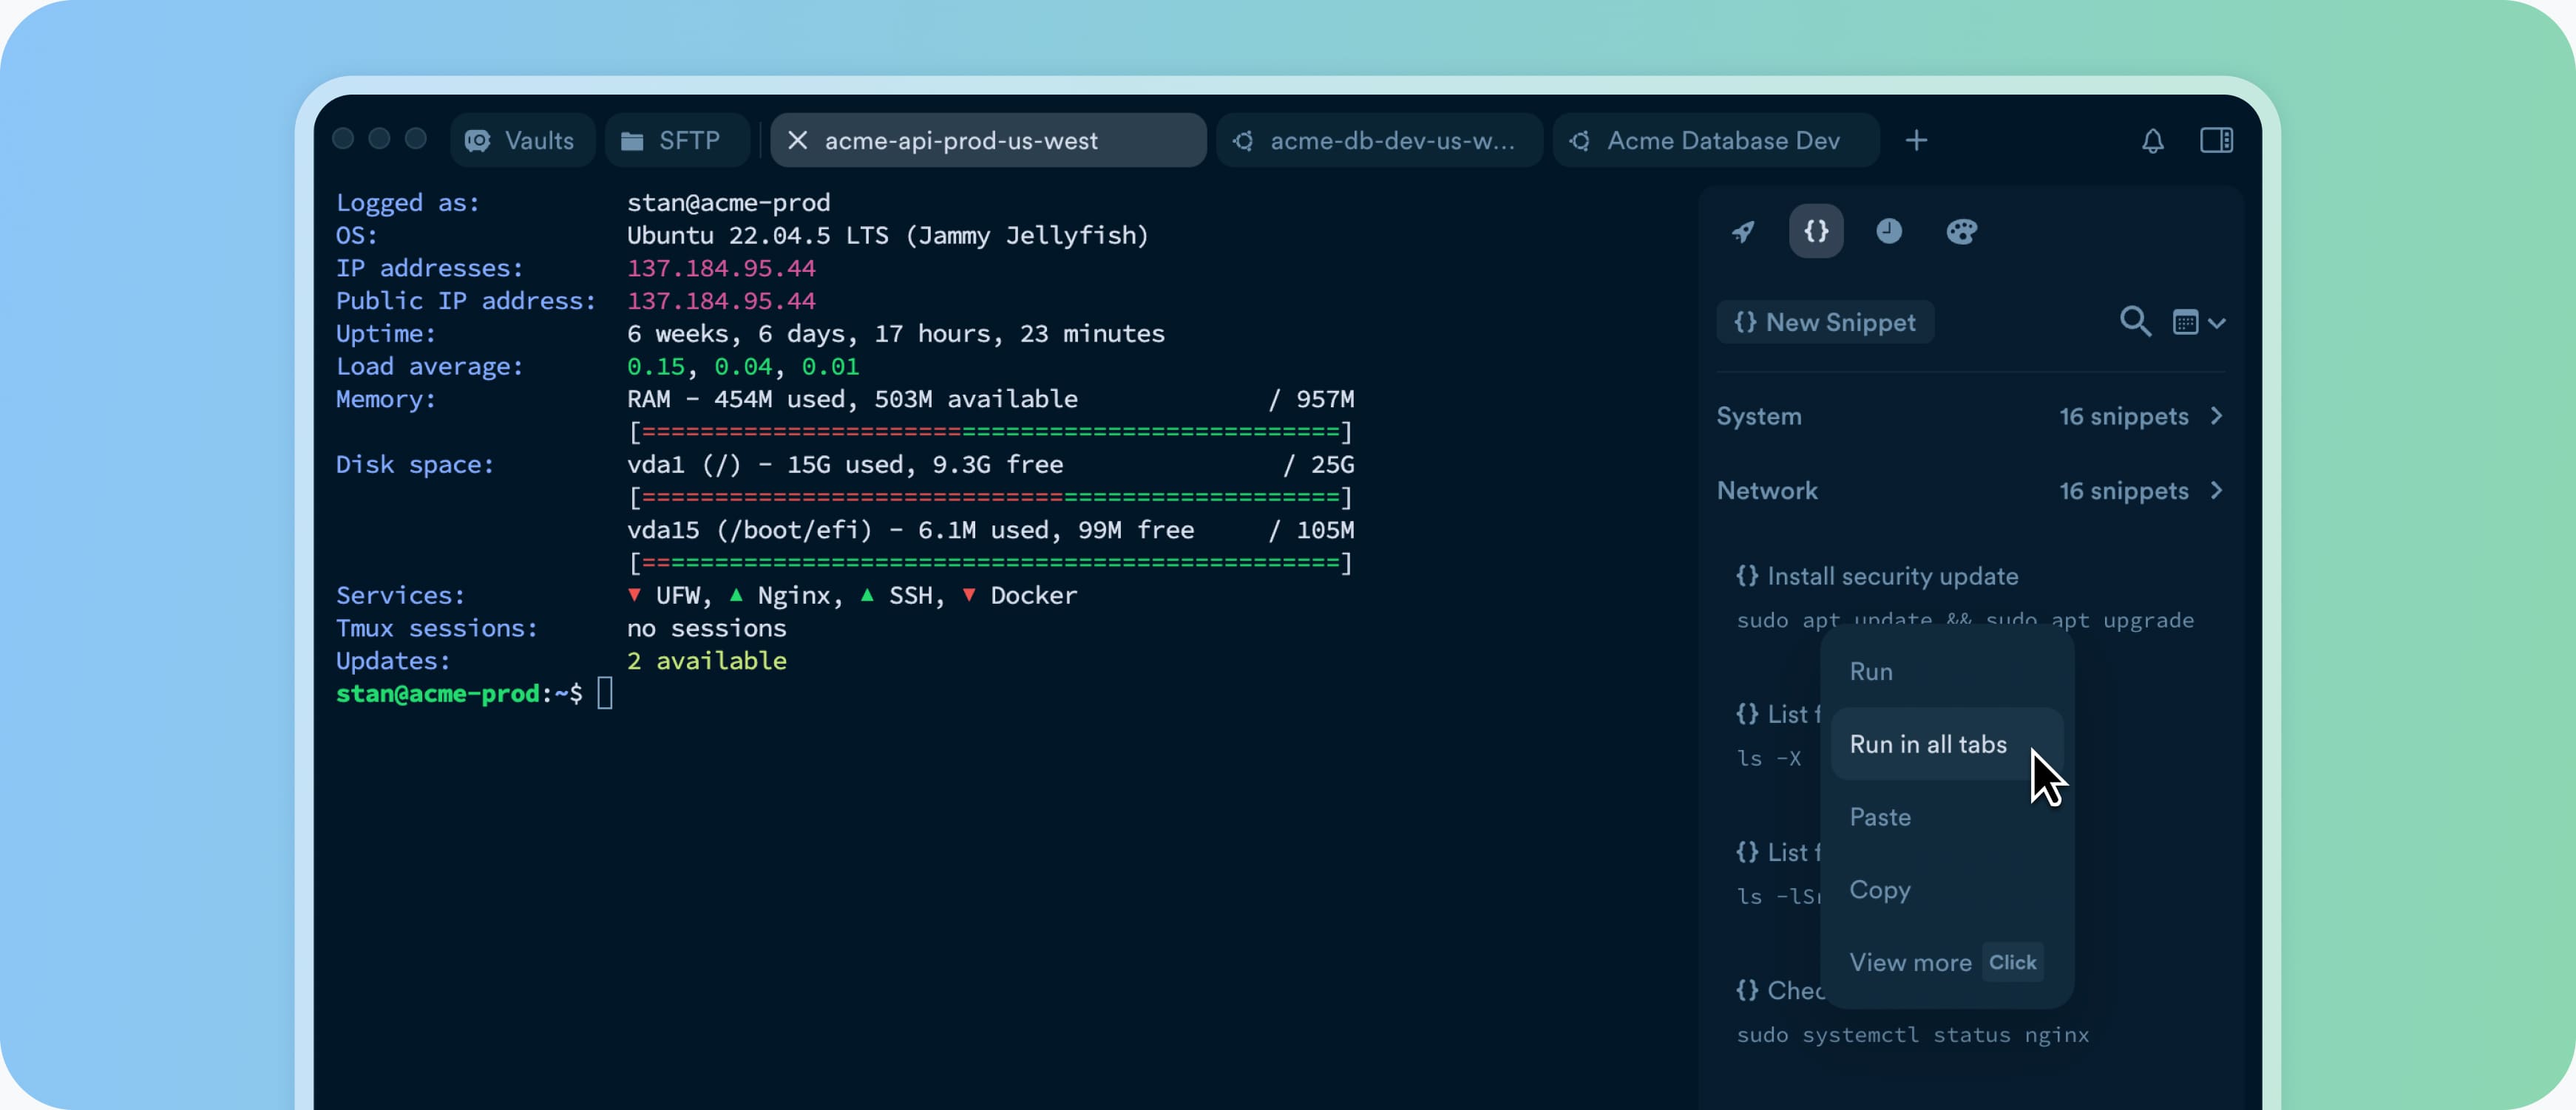Expand the Network snippets group
The image size is (2576, 1110).
(1970, 491)
